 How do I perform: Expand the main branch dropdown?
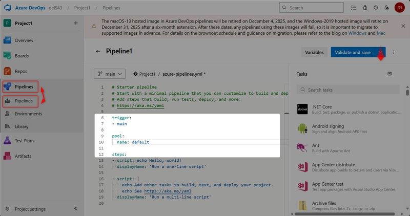point(110,74)
